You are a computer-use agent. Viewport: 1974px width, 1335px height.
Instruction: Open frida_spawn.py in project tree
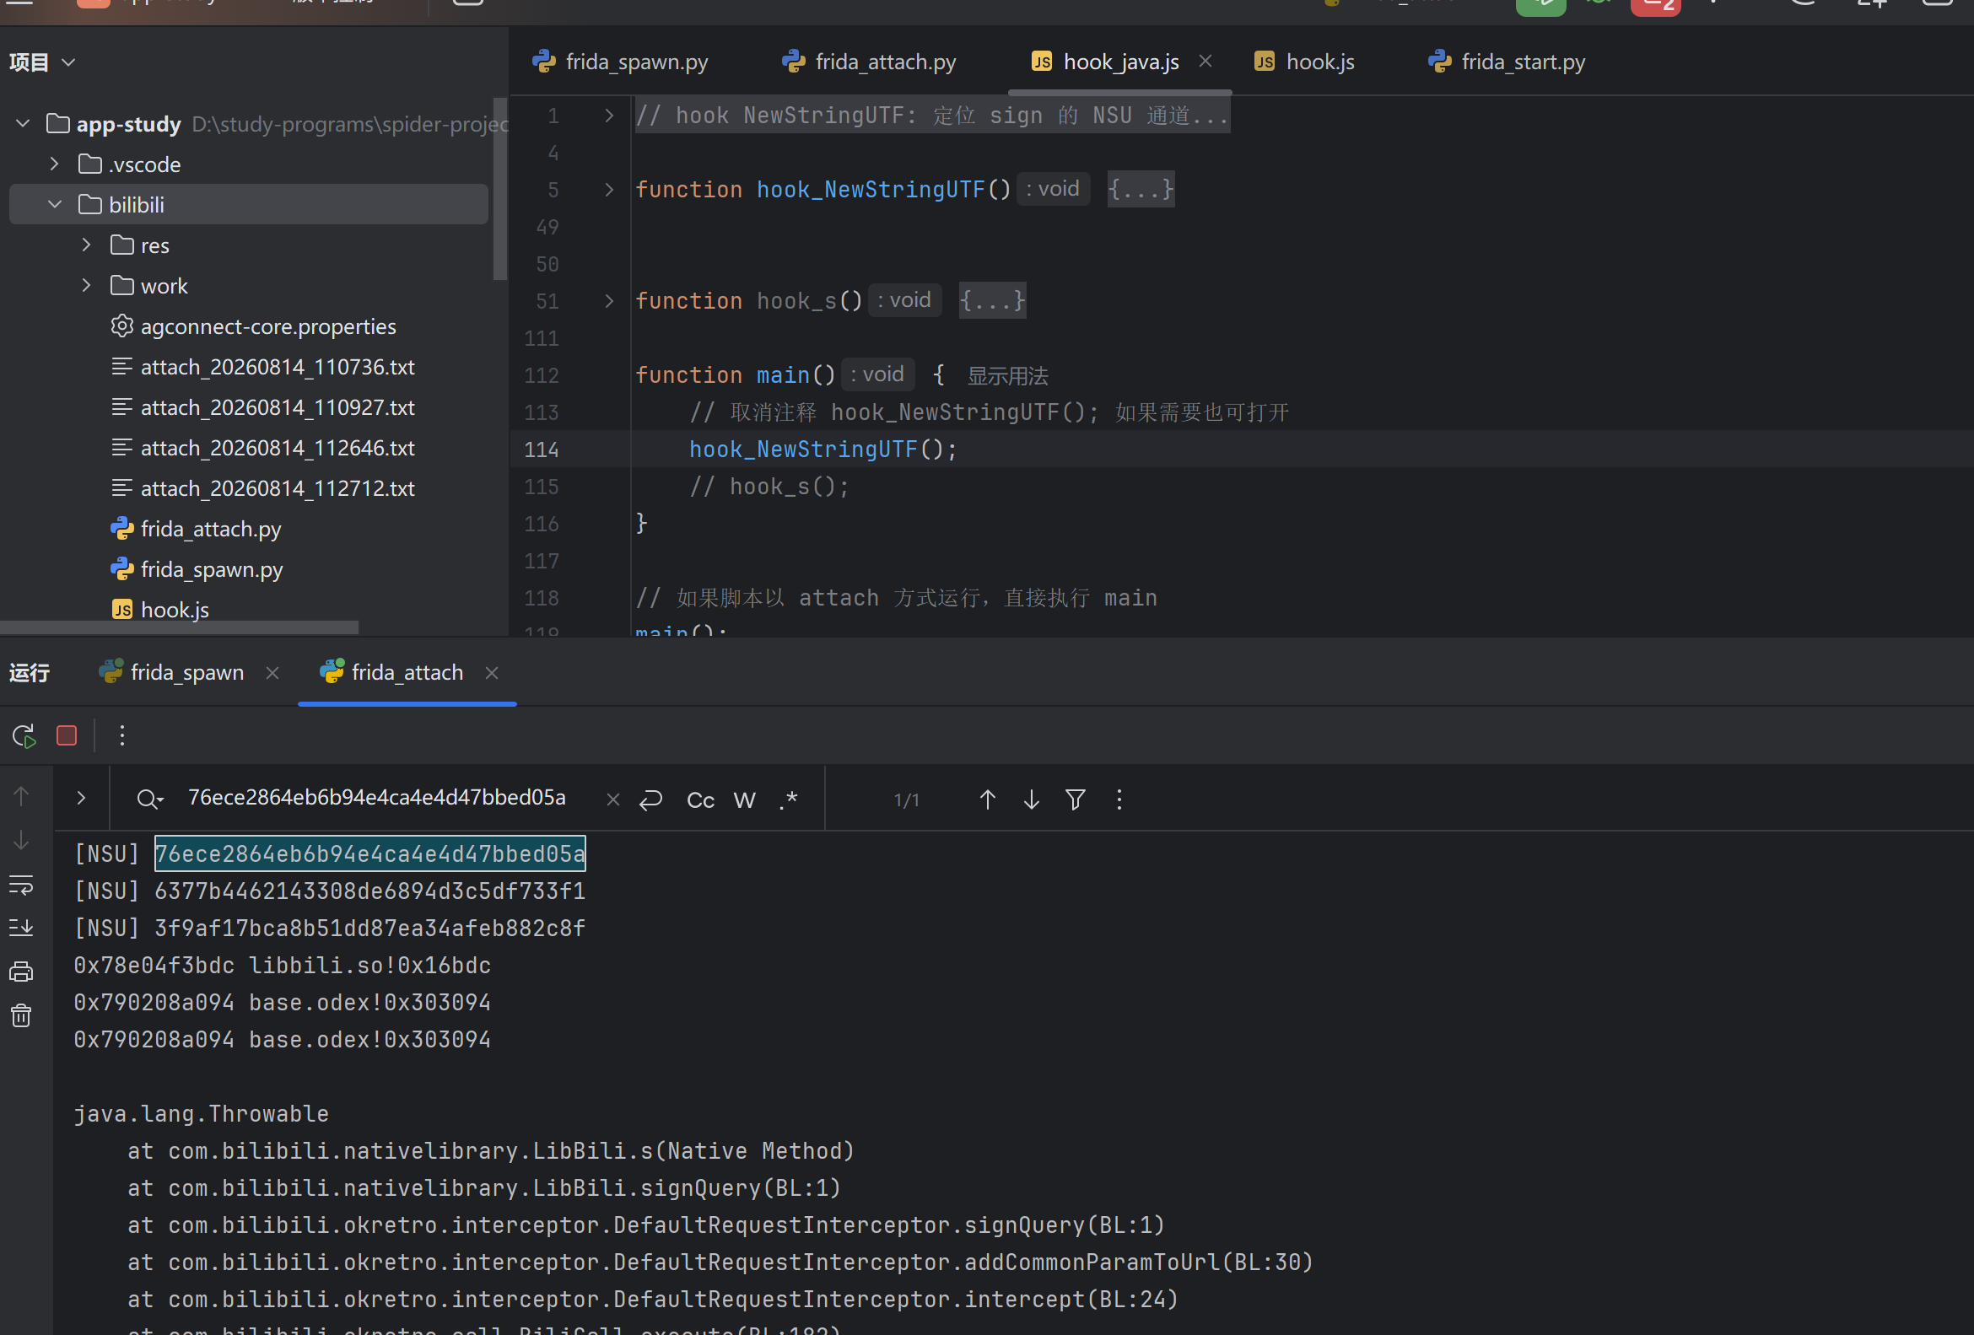[197, 570]
